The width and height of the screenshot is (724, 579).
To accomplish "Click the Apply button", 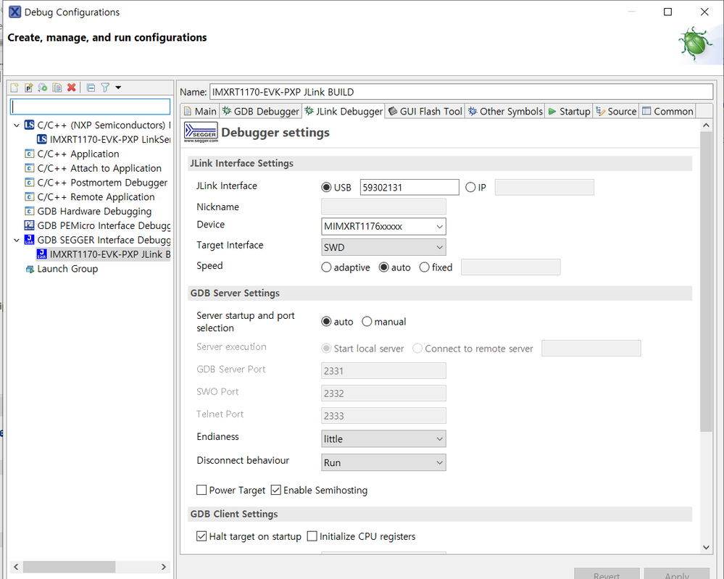I will tap(676, 573).
